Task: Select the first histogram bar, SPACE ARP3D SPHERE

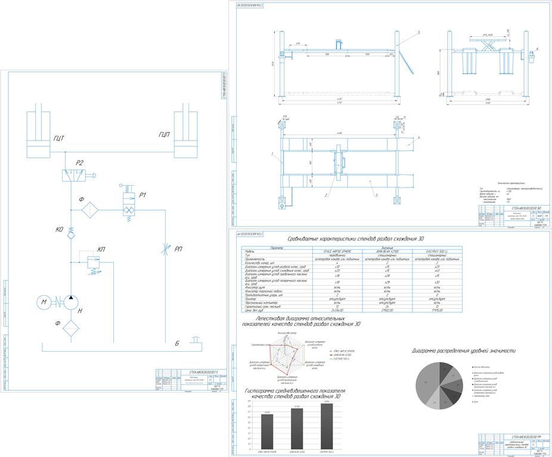Action: click(x=267, y=431)
